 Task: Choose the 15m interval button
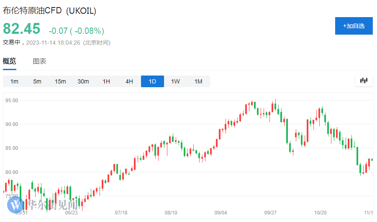point(60,81)
